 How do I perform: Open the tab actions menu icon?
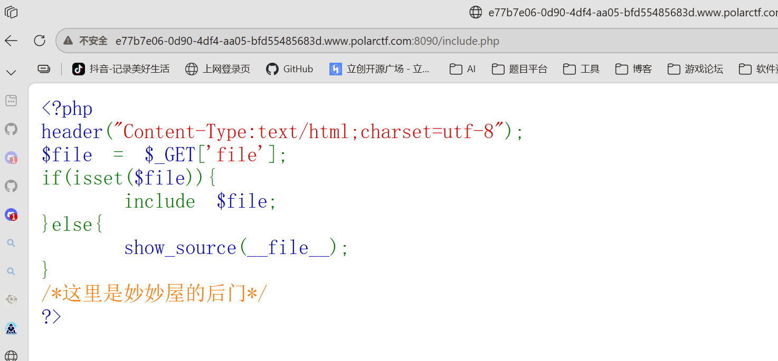coord(11,12)
